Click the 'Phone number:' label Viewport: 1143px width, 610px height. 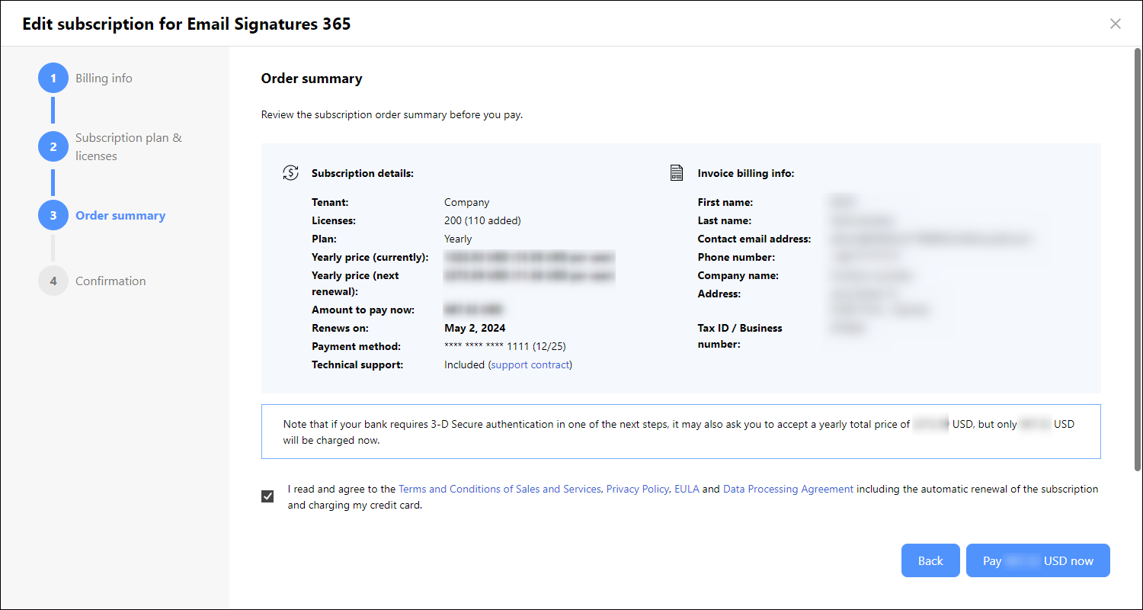(736, 257)
